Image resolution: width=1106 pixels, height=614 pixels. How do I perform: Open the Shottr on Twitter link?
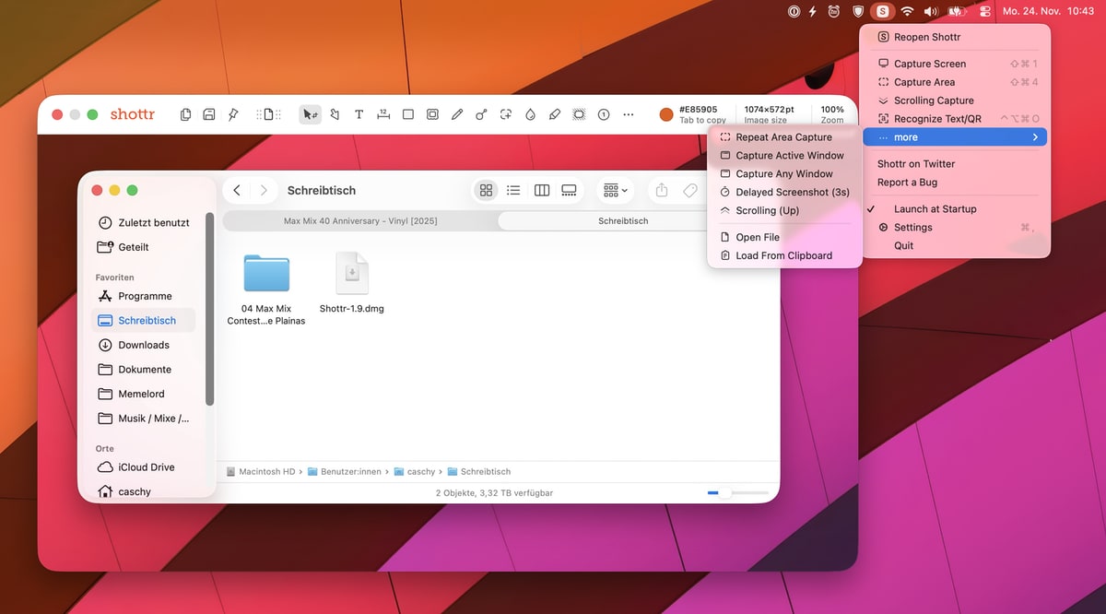point(916,164)
